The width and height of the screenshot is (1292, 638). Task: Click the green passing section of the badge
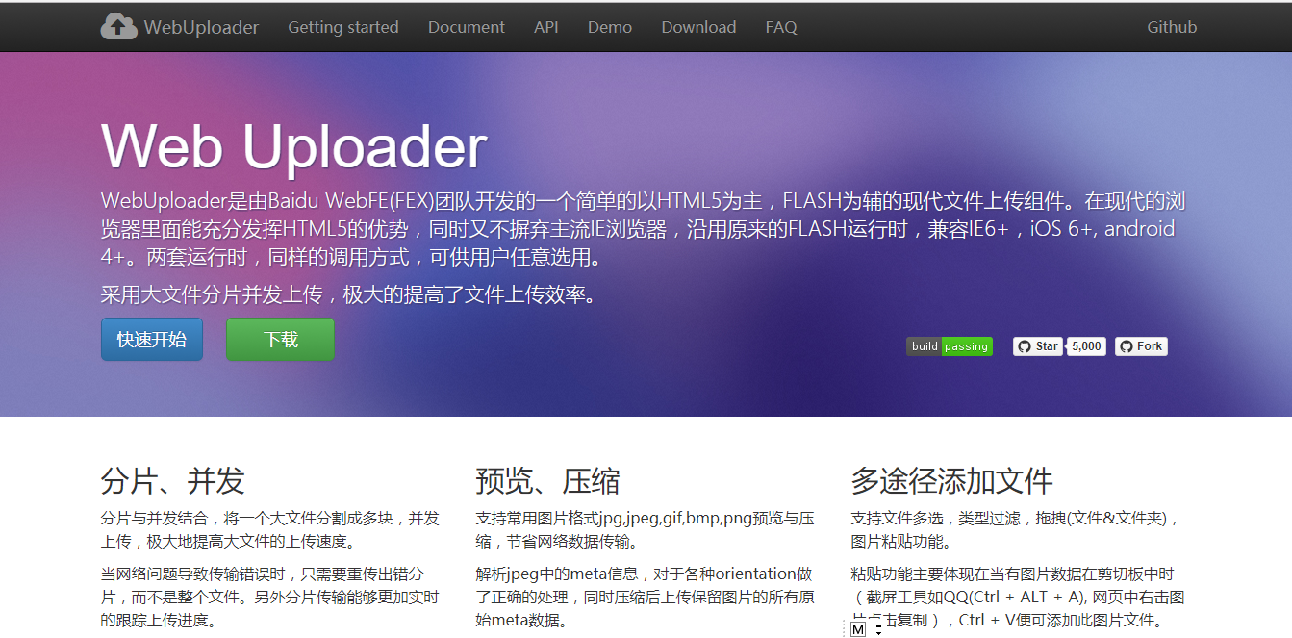[x=965, y=346]
